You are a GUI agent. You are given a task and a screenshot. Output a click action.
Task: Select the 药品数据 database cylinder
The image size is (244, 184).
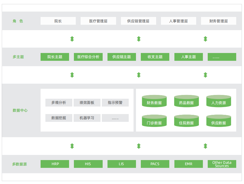(186, 101)
